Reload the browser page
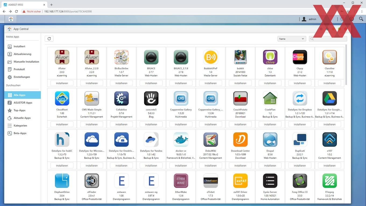Screen dimensions: 366x206 point(16,12)
